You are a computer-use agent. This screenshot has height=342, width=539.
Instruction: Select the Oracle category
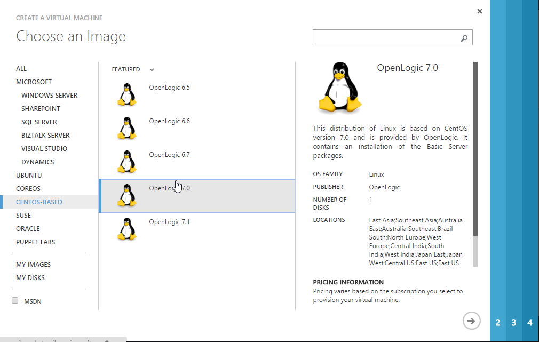click(28, 229)
